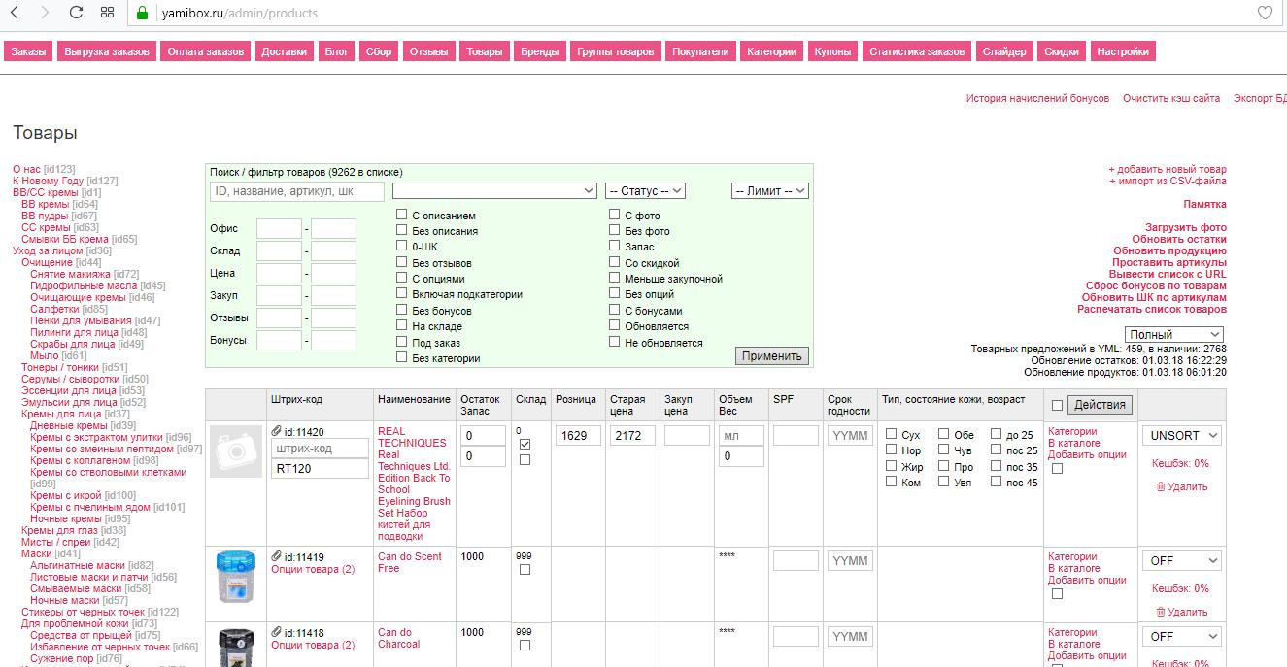Check the 'С фото' filter
The image size is (1287, 667).
coord(615,215)
